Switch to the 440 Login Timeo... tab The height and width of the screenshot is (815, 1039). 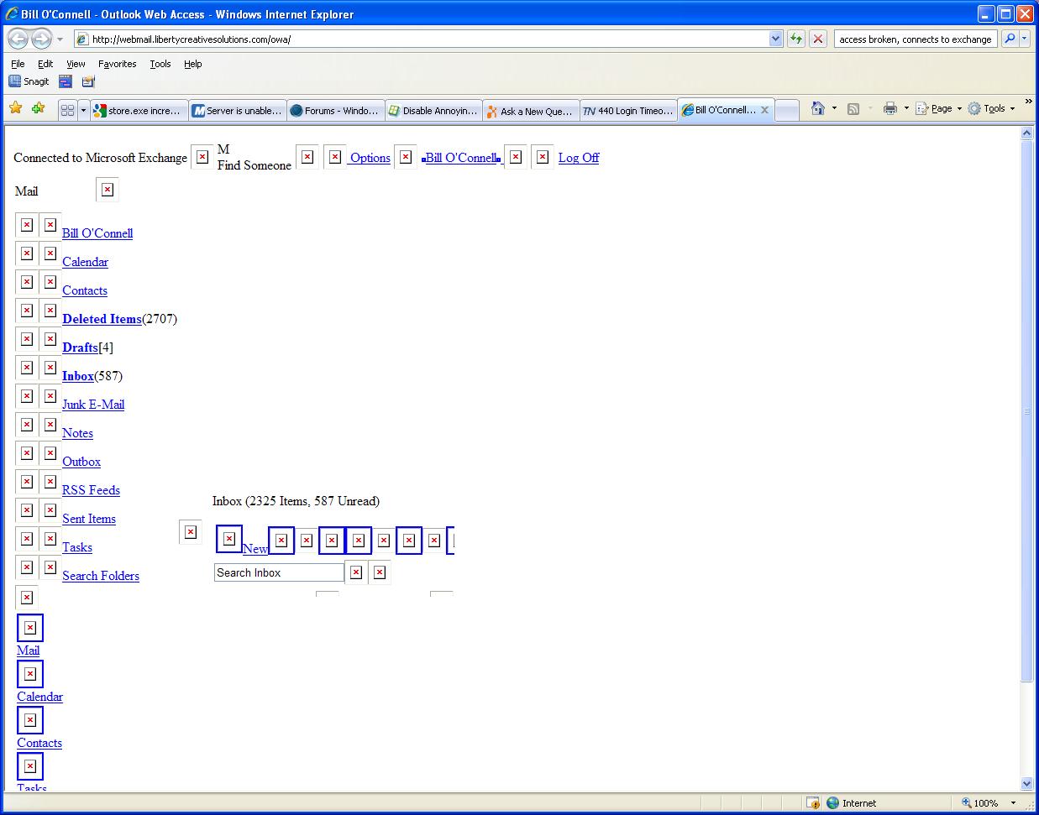tap(627, 111)
